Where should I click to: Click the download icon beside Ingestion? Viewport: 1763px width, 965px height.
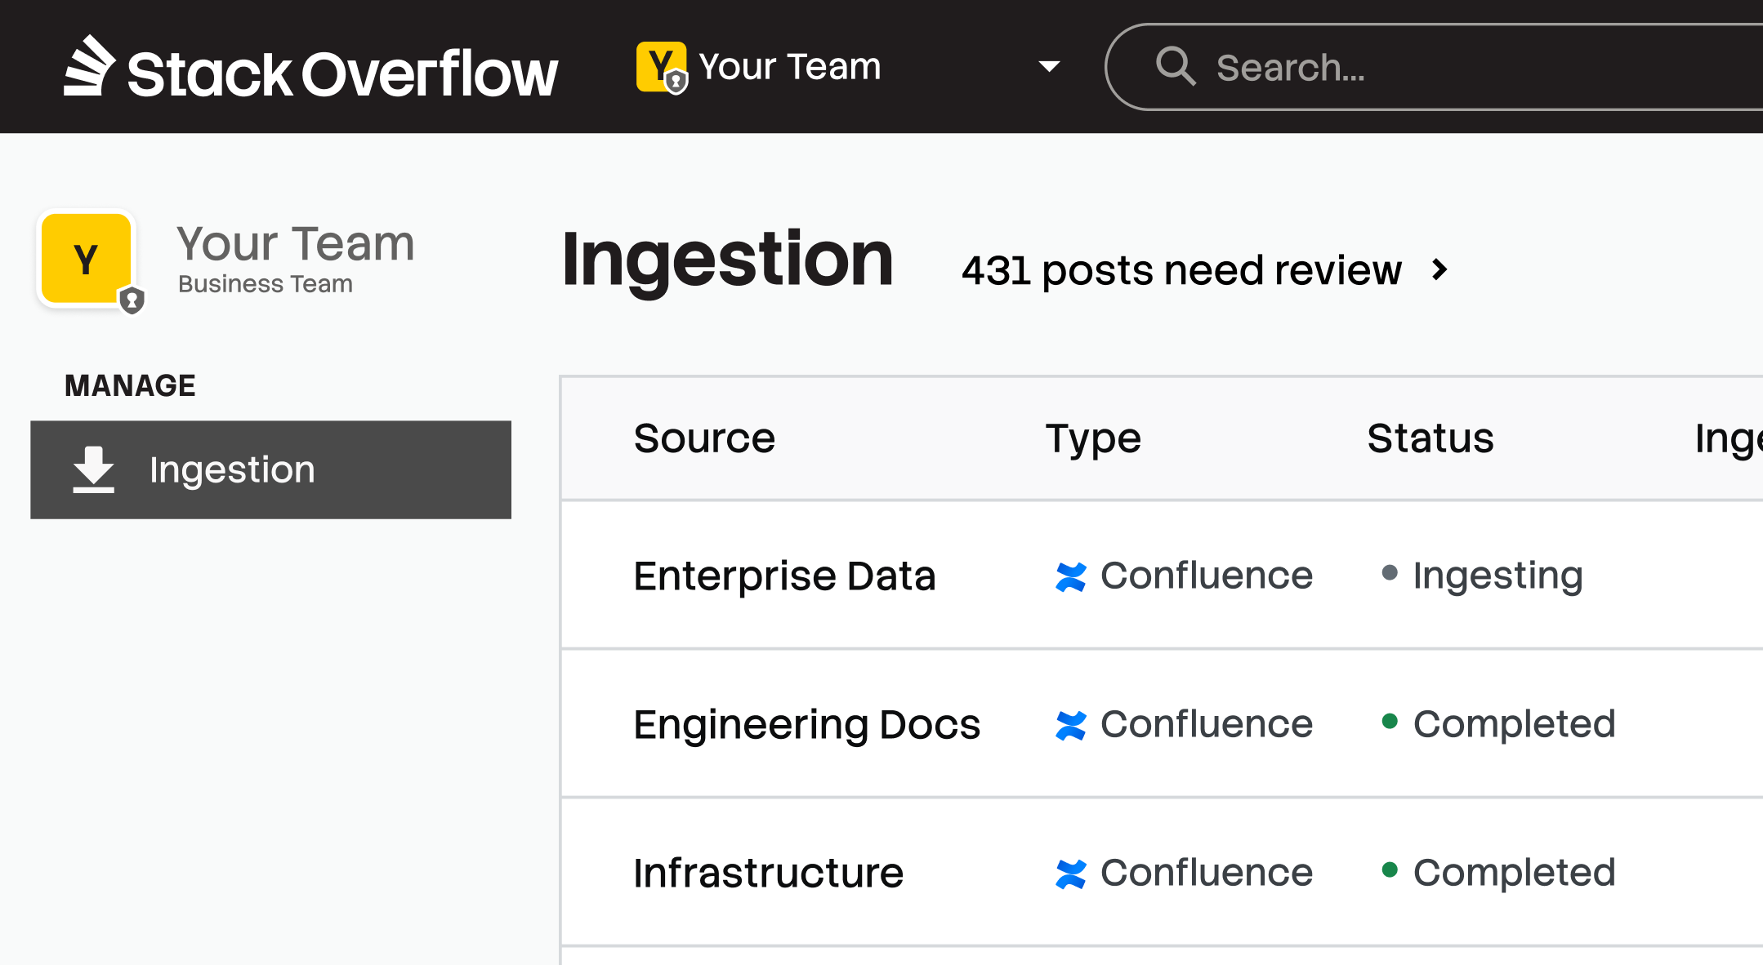click(93, 469)
